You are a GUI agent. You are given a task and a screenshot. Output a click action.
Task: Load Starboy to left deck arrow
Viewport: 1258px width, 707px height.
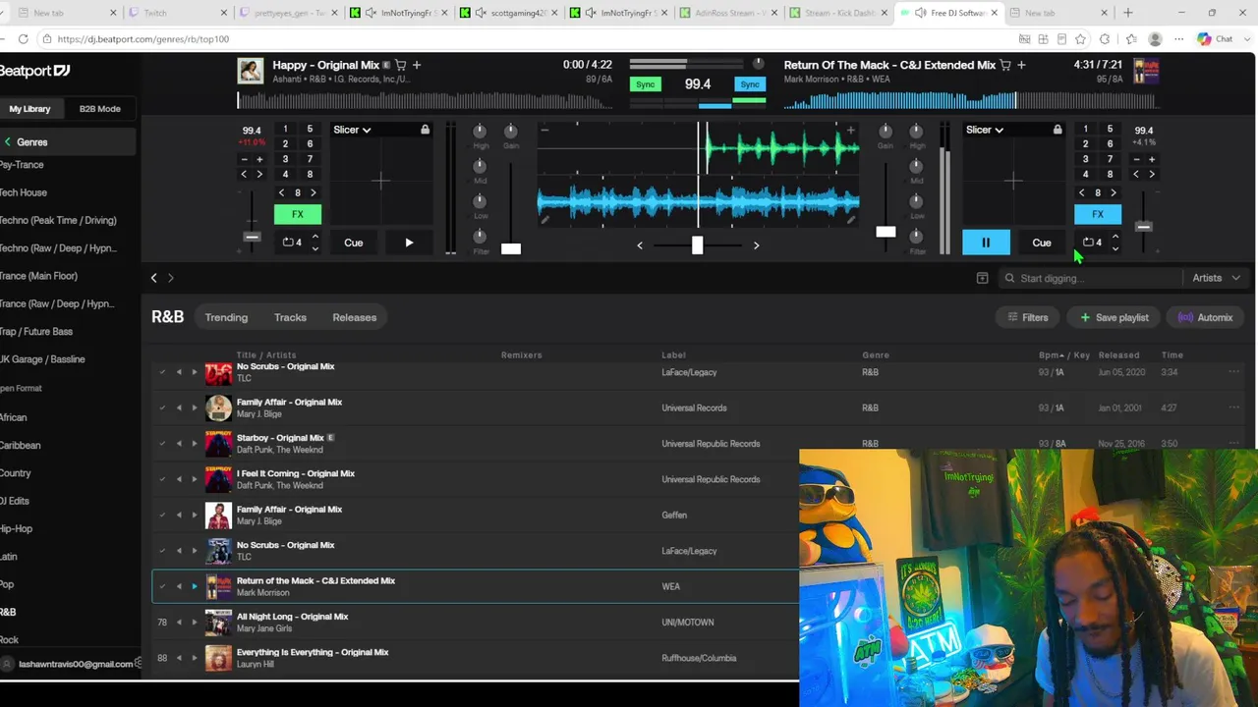[x=179, y=444]
